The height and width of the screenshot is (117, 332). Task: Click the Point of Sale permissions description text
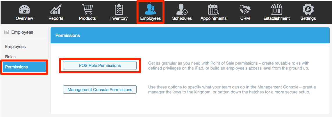(229, 65)
